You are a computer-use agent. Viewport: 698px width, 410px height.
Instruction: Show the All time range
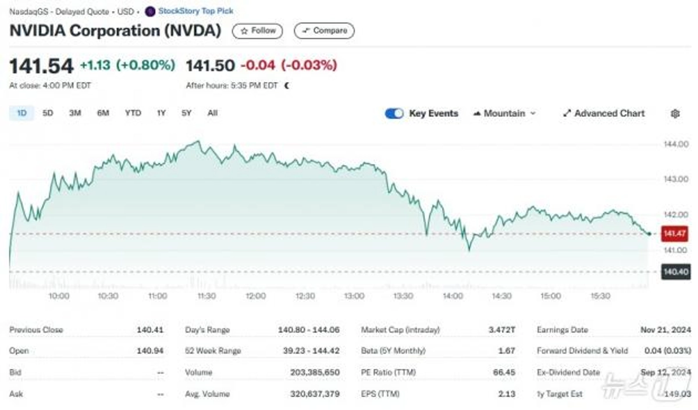click(x=212, y=113)
